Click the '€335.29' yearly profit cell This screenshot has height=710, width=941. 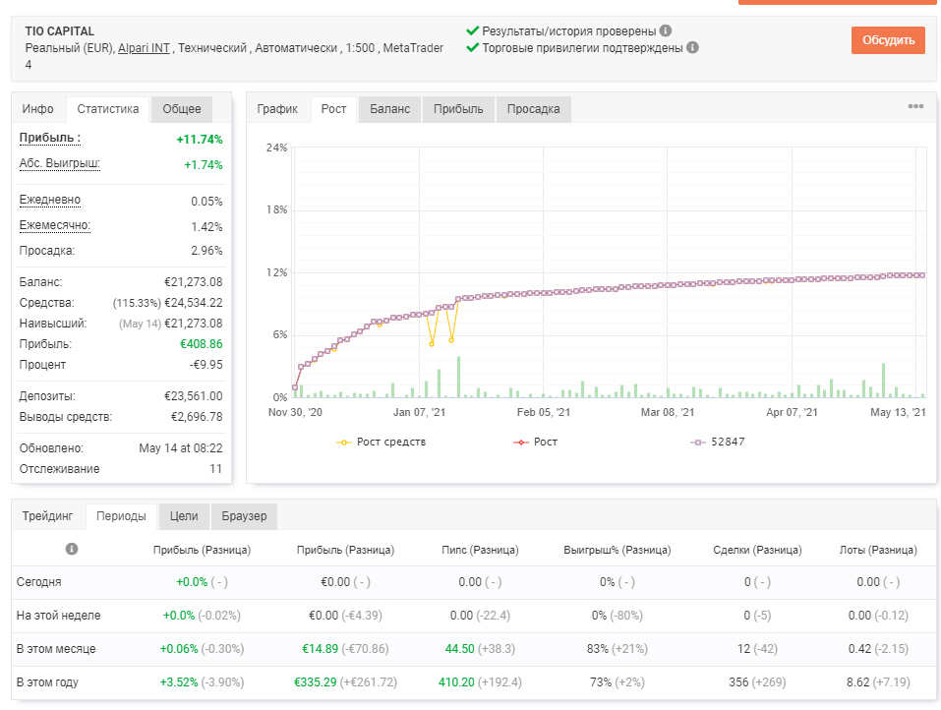tap(315, 683)
